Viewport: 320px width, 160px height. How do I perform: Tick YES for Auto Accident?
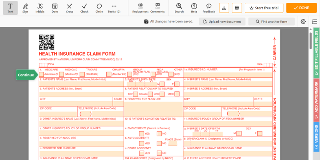[x=142, y=143]
